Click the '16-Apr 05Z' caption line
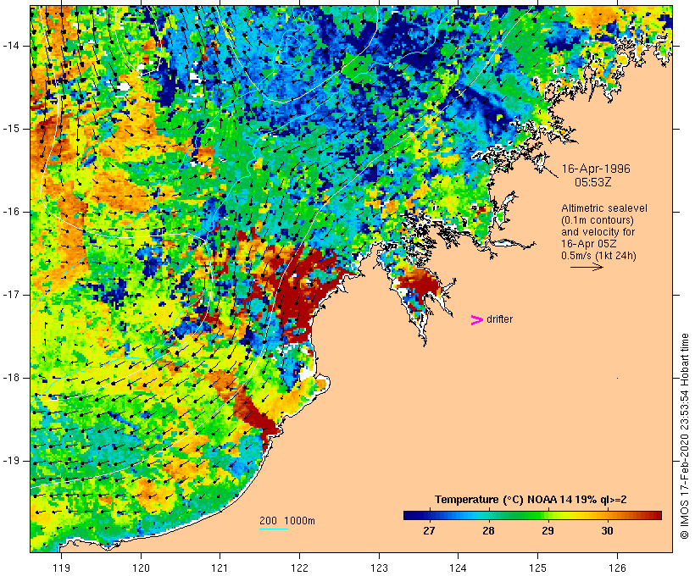 588,244
